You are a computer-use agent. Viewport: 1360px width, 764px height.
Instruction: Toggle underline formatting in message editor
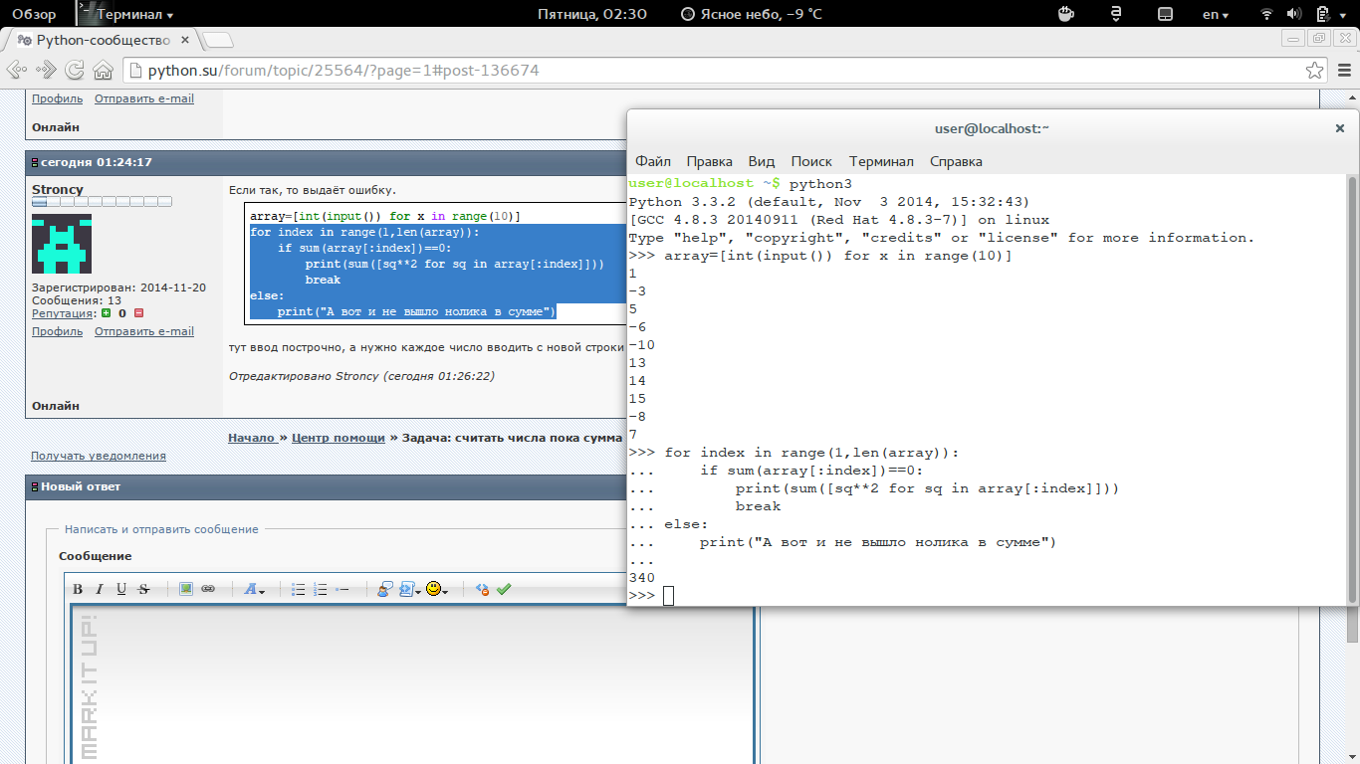click(121, 589)
